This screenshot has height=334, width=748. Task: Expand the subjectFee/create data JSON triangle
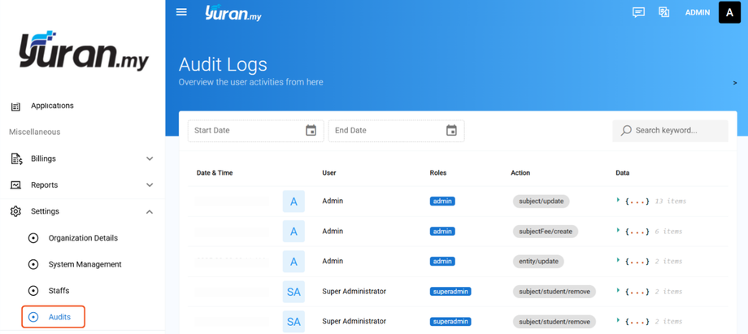tap(618, 231)
